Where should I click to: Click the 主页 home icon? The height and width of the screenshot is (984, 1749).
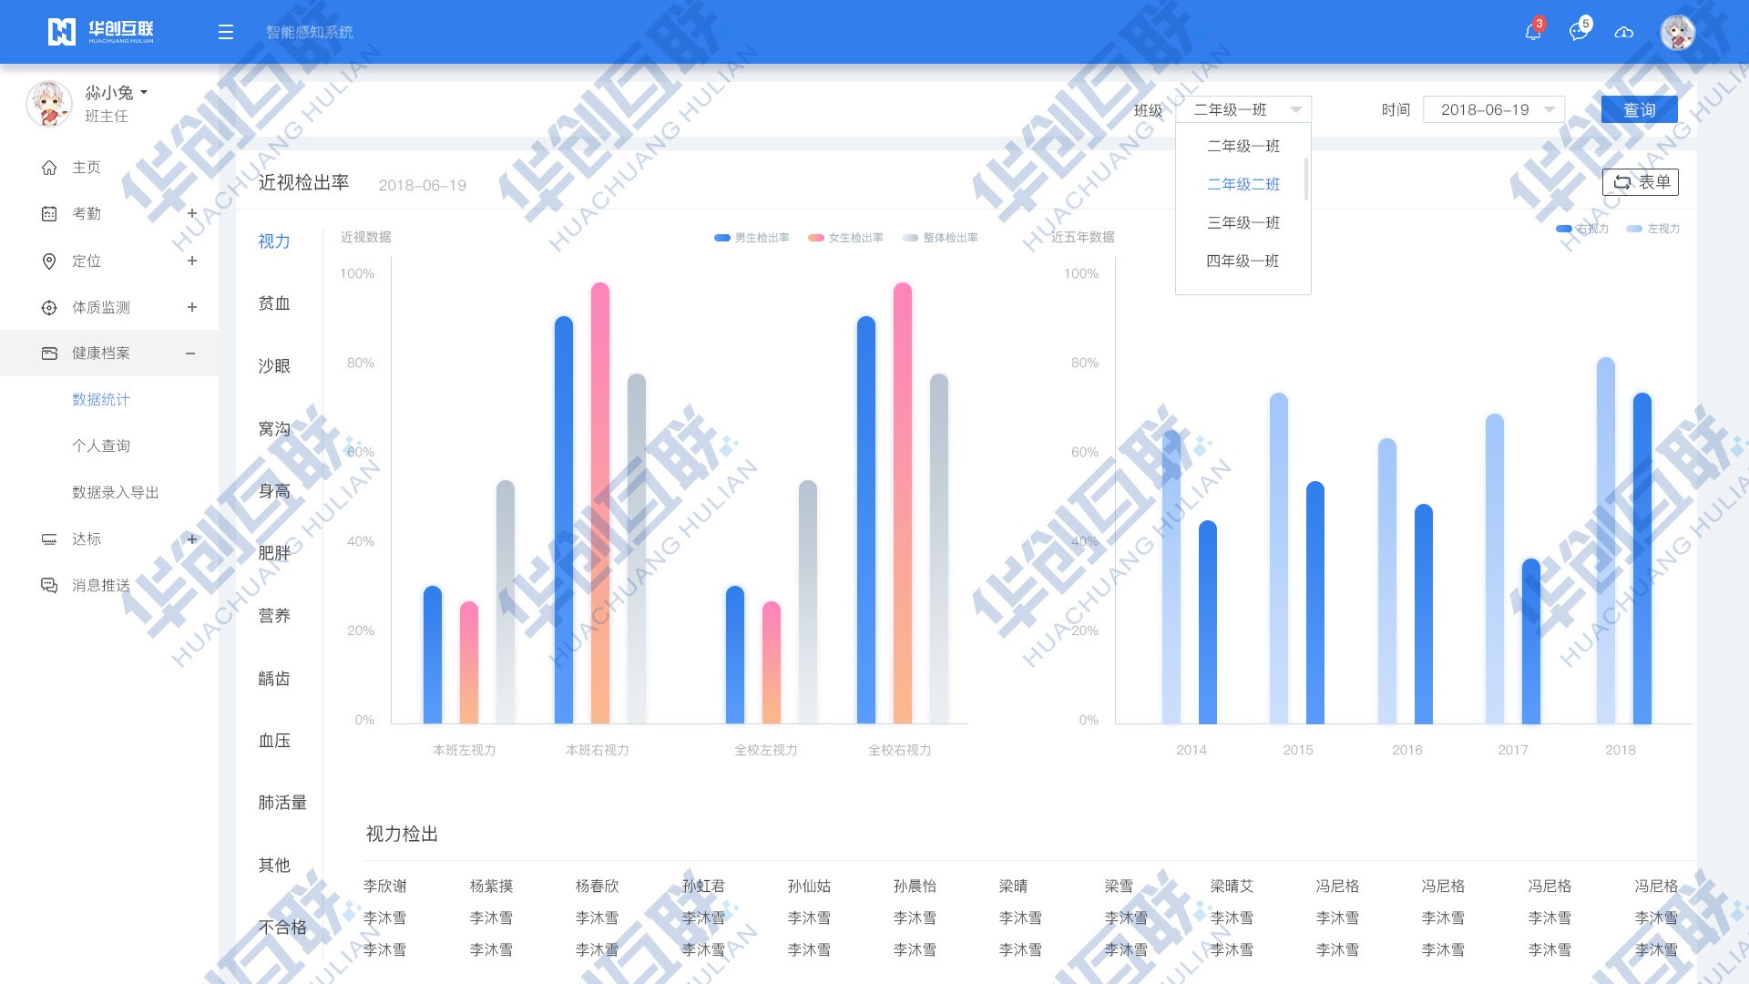(x=49, y=168)
